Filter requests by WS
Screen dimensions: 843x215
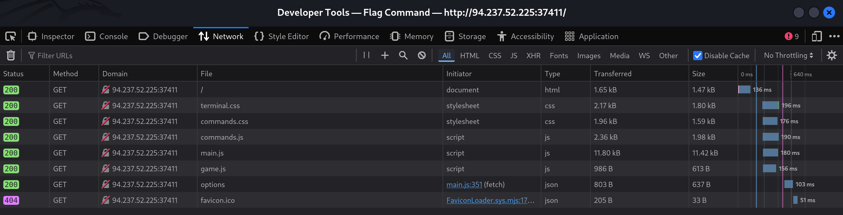[644, 56]
